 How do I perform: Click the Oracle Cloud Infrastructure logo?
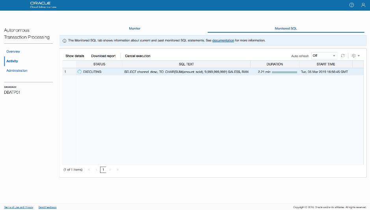click(43, 5)
